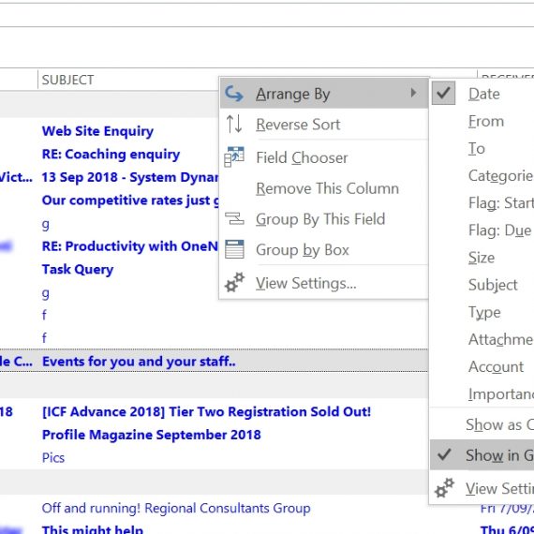Choose Show as Conversations in the submenu
The width and height of the screenshot is (534, 534).
pyautogui.click(x=482, y=424)
